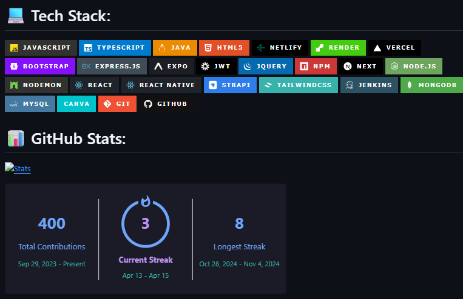The image size is (463, 299).
Task: Click the laptop emoji beside Tech Stack
Action: [x=16, y=16]
